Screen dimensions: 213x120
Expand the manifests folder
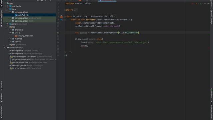7,6
